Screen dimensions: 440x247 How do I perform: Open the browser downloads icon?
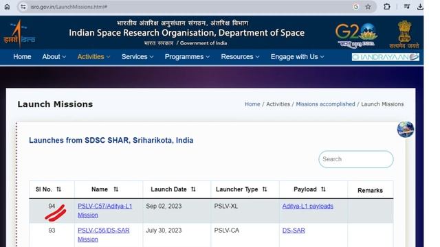[x=420, y=6]
